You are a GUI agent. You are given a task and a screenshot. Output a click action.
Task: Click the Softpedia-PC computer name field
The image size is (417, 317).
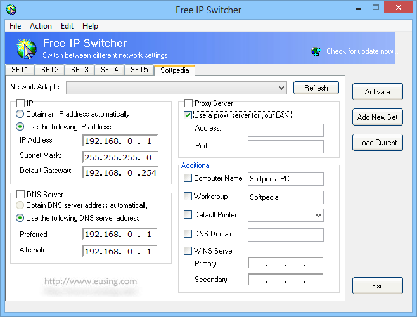tap(286, 179)
